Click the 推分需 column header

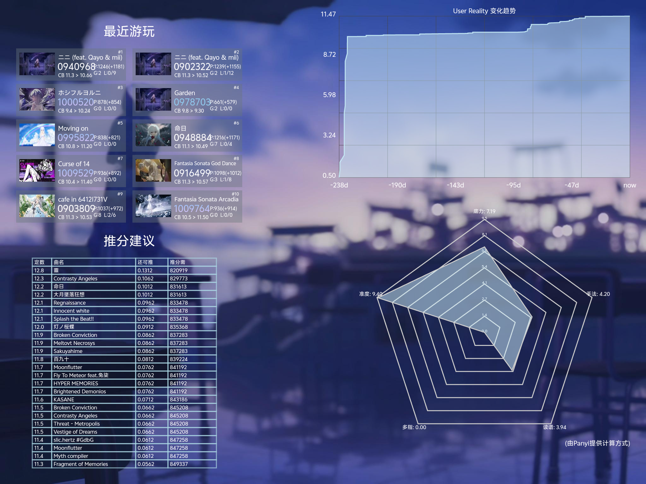[x=178, y=262]
